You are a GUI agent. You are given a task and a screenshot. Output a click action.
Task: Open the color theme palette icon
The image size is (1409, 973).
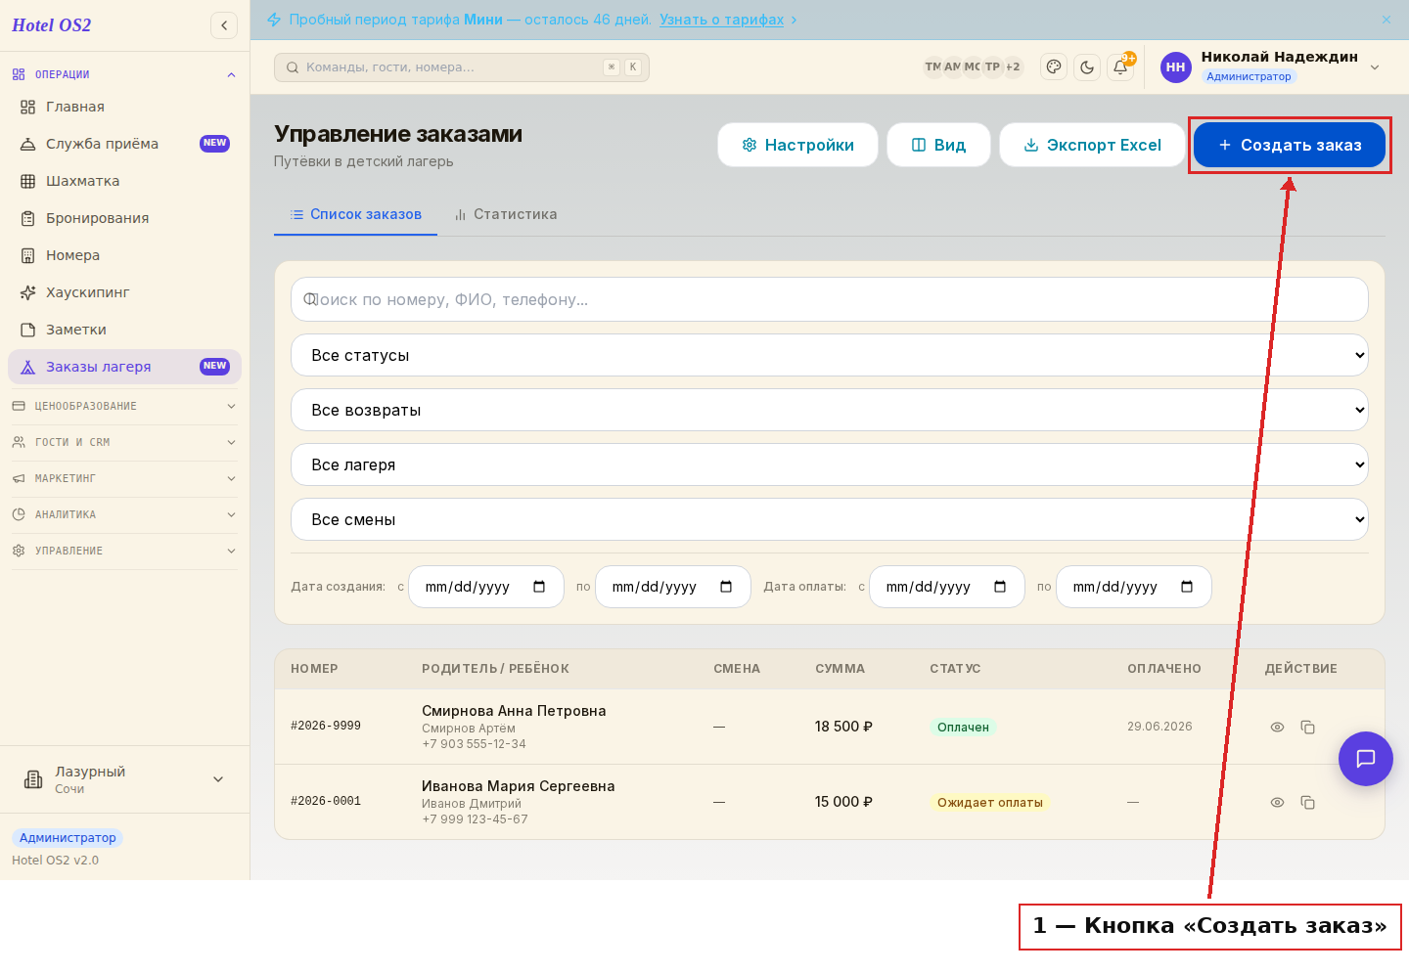[1054, 67]
